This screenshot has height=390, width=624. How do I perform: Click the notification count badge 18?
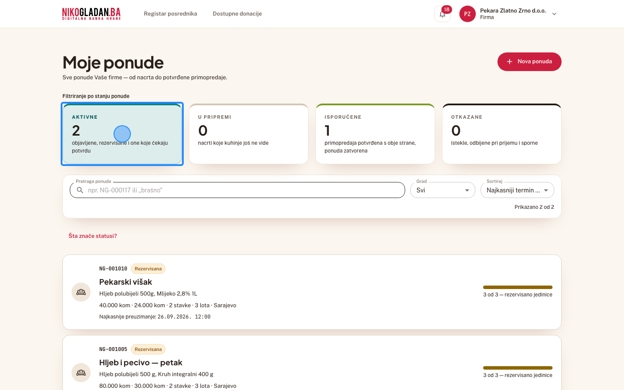(x=446, y=10)
